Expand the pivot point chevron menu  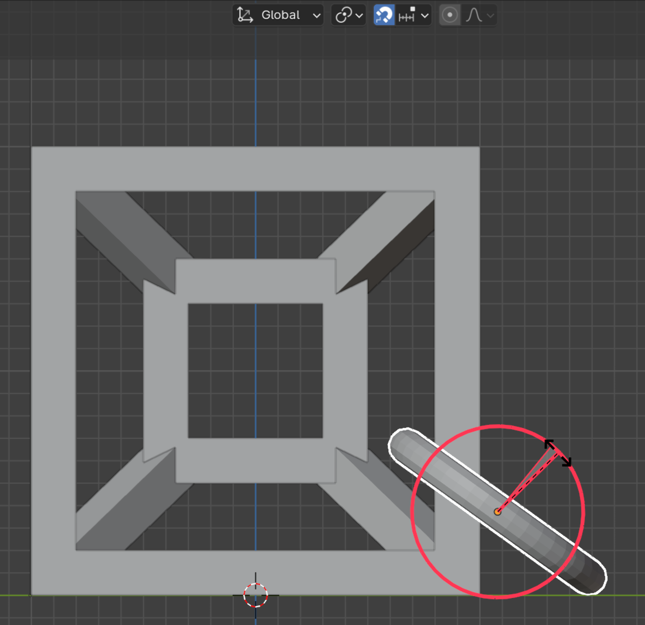click(359, 15)
